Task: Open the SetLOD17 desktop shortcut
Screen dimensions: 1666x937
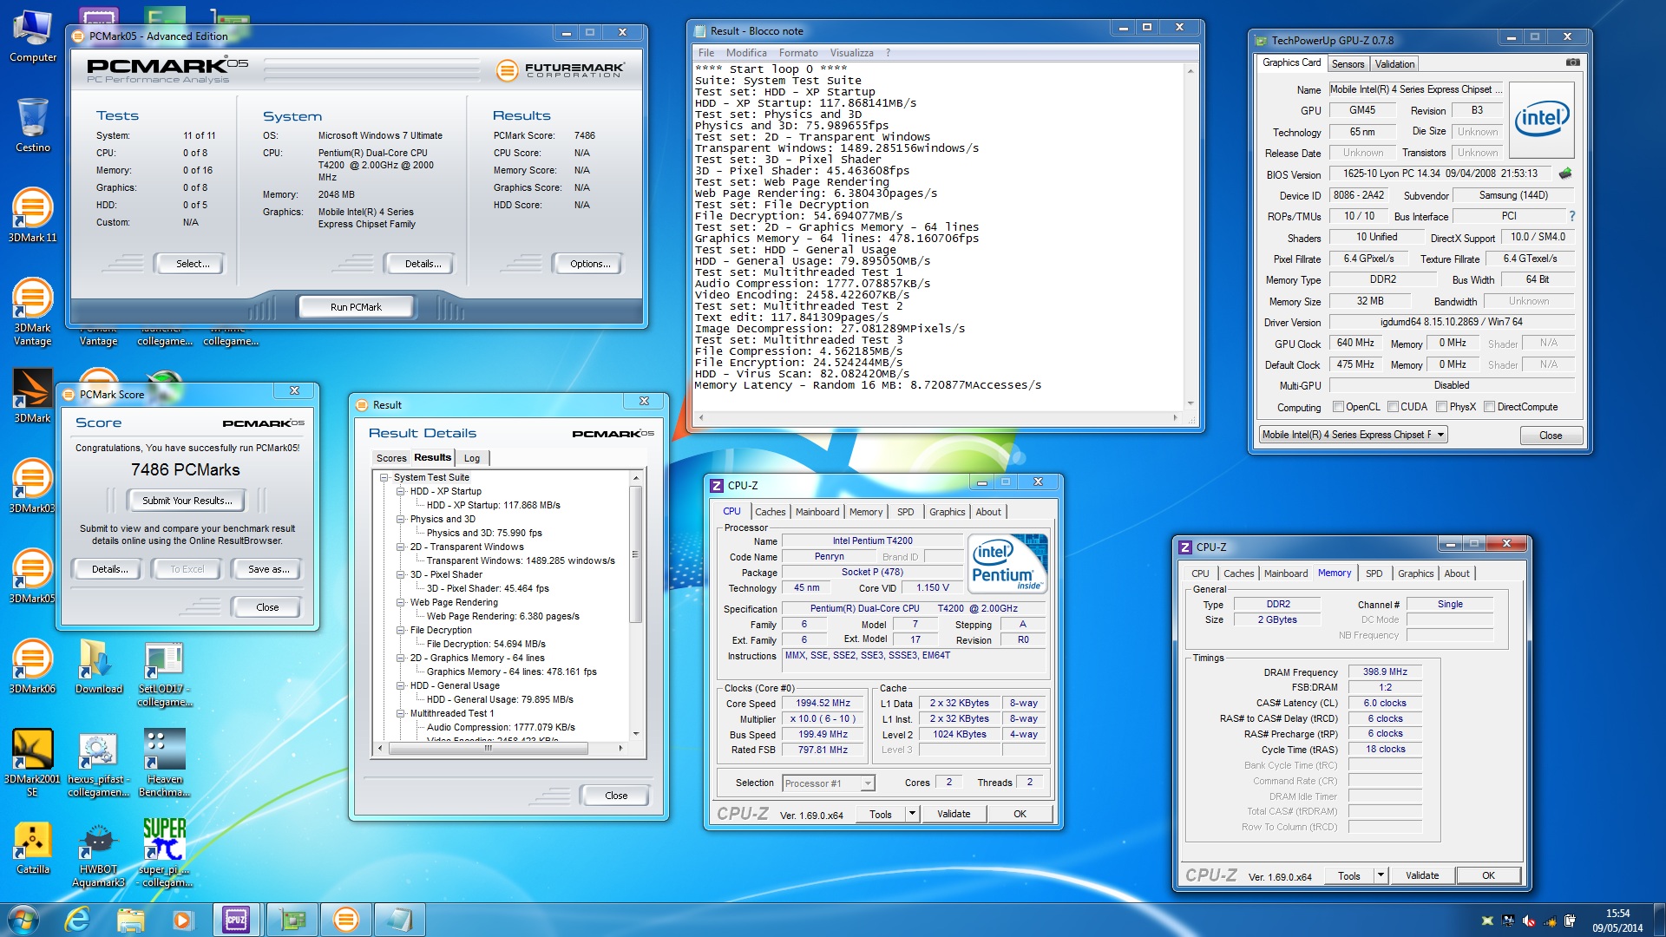Action: [x=164, y=672]
